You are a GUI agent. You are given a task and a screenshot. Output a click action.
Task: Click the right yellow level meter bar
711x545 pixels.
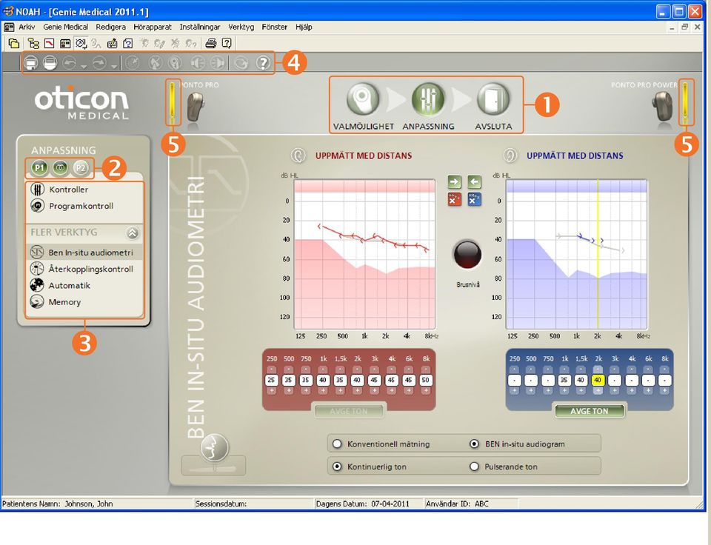(x=686, y=102)
